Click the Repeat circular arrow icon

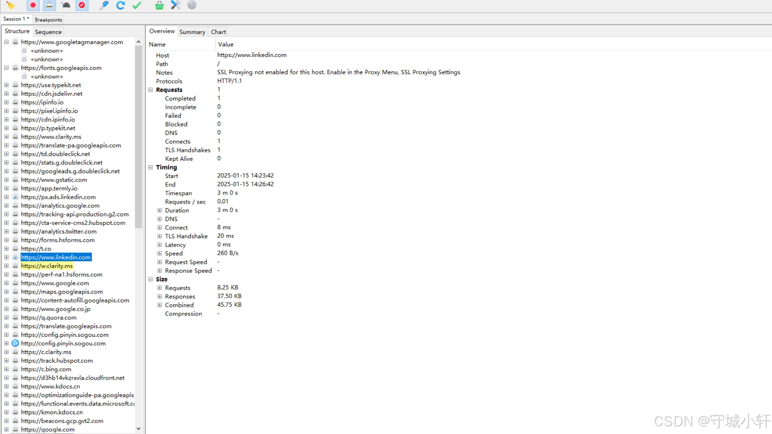pyautogui.click(x=120, y=5)
